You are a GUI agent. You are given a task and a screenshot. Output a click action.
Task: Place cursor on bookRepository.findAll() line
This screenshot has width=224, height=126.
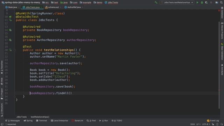tap(51, 93)
